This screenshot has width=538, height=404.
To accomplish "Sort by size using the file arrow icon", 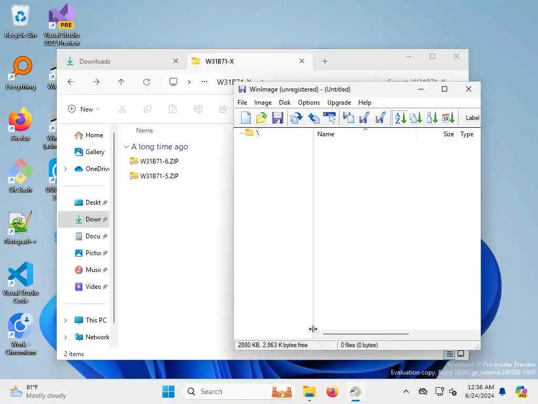I will 432,118.
